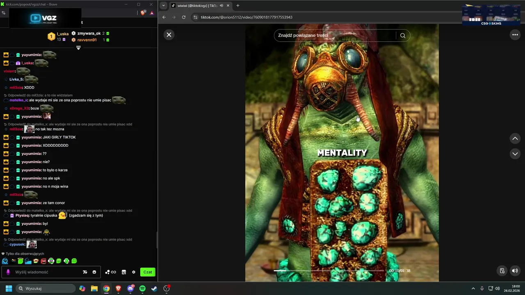
Task: Collapse the leaderboard with the chevron toggle
Action: point(78,48)
